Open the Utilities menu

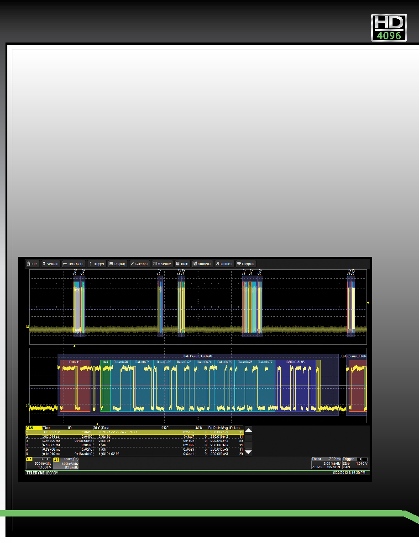225,264
